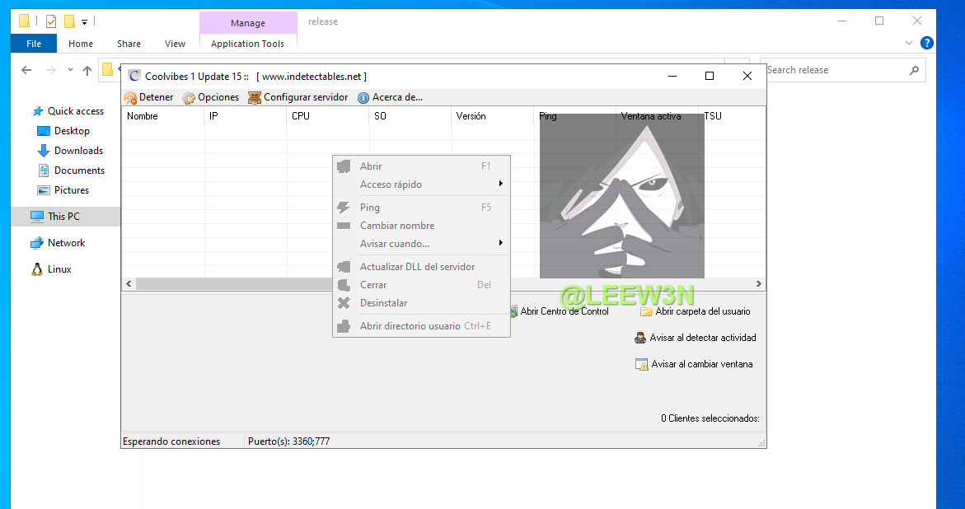This screenshot has width=965, height=509.
Task: Click Abrir carpeta del usuario folder icon
Action: 646,311
